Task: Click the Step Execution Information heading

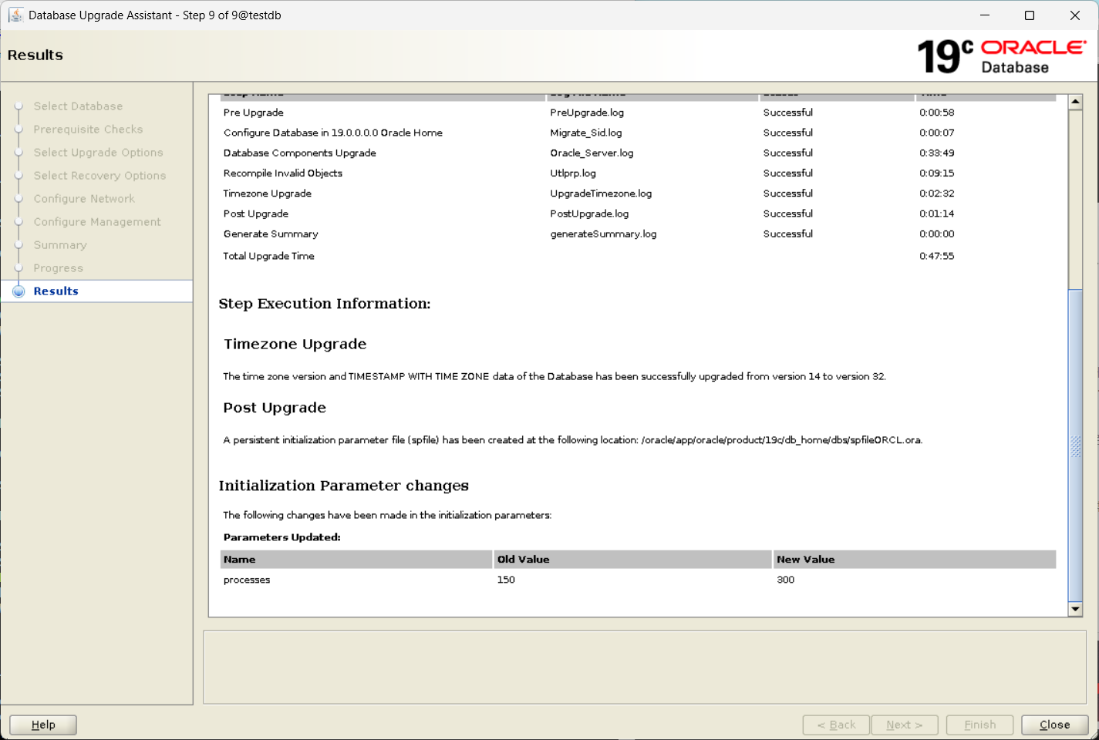Action: [325, 304]
